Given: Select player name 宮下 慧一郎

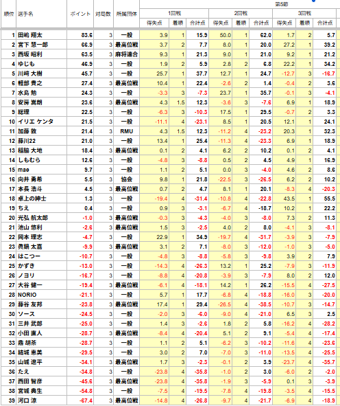Looking at the screenshot, I should 33,45.
